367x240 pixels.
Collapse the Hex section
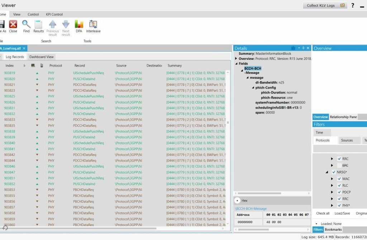[238, 201]
